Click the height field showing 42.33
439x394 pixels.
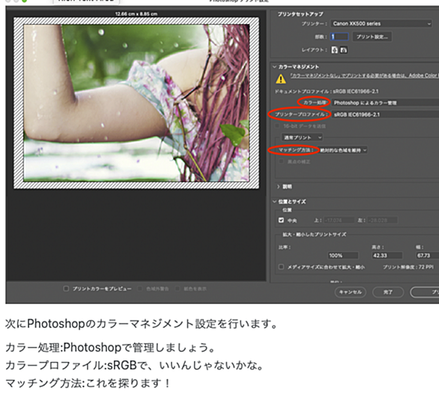[x=387, y=255]
